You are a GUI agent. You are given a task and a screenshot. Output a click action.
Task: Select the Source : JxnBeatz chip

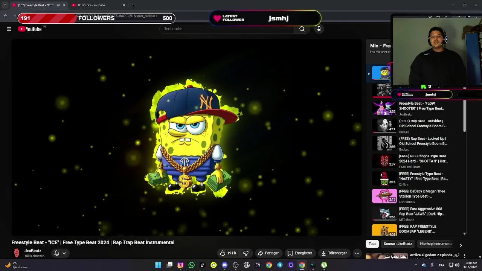pos(398,244)
